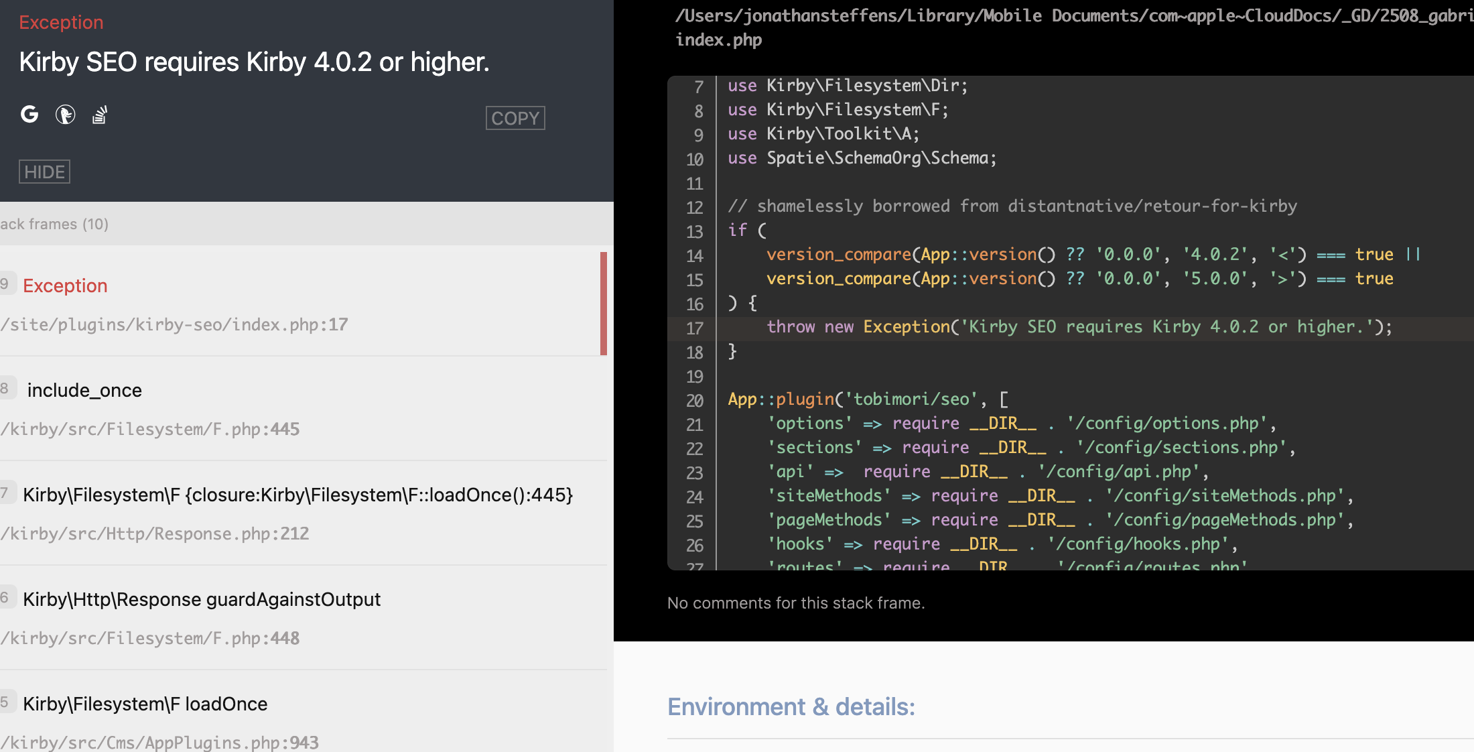Screen dimensions: 1474x752
Task: Select Kirby\Filesystem\F loadOnce frame
Action: (x=145, y=704)
